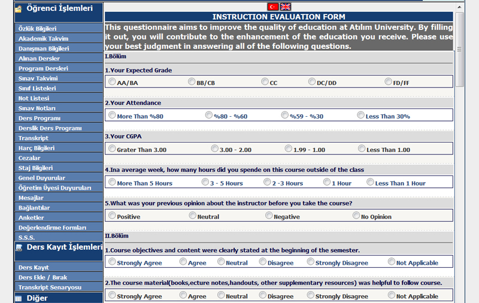This screenshot has width=479, height=303.
Task: Choose CC for expected grade
Action: pos(265,81)
